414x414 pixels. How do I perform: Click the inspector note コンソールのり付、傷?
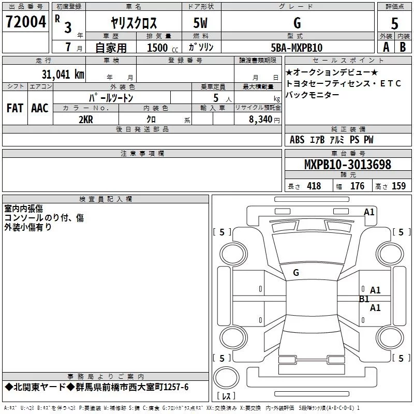(x=44, y=218)
